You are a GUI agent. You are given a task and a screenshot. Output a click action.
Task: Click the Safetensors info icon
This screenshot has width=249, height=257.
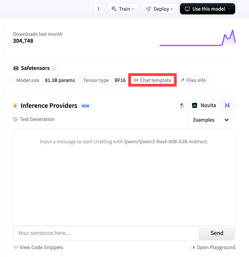pyautogui.click(x=54, y=68)
